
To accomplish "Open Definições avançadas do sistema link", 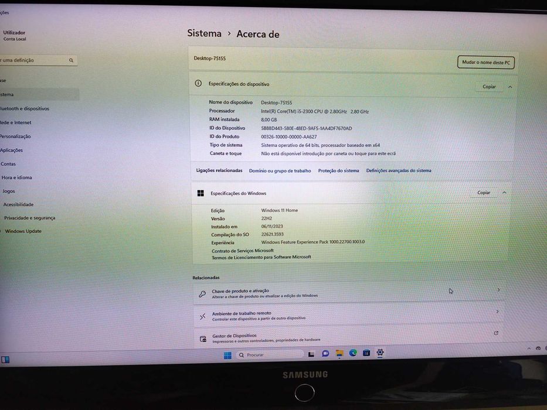I will (399, 170).
